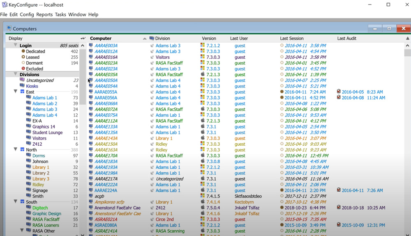Collapse the Divisions section triangle
The width and height of the screenshot is (411, 236).
(16, 74)
